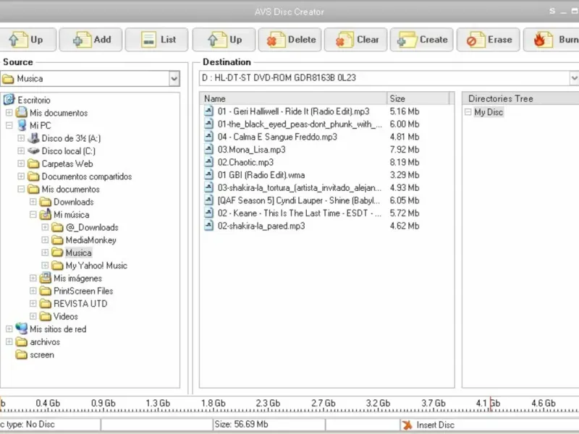Open the Destination drive dropdown
Screen dimensions: 579x434
574,78
